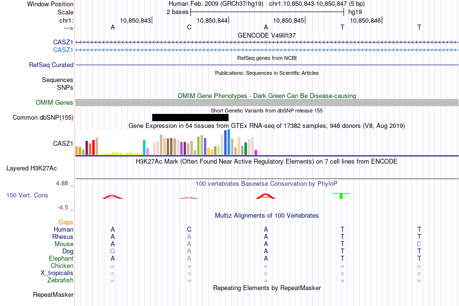Click the Human Feb. 2009 (GRCh37/hg19) assembly text
Viewport: 459px width, 306px height.
tap(216, 4)
